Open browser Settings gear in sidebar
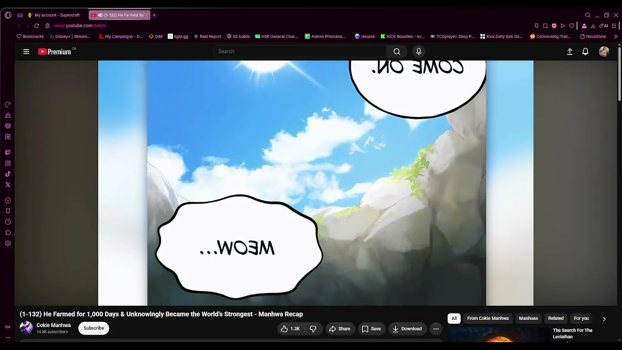622x350 pixels. [x=8, y=243]
